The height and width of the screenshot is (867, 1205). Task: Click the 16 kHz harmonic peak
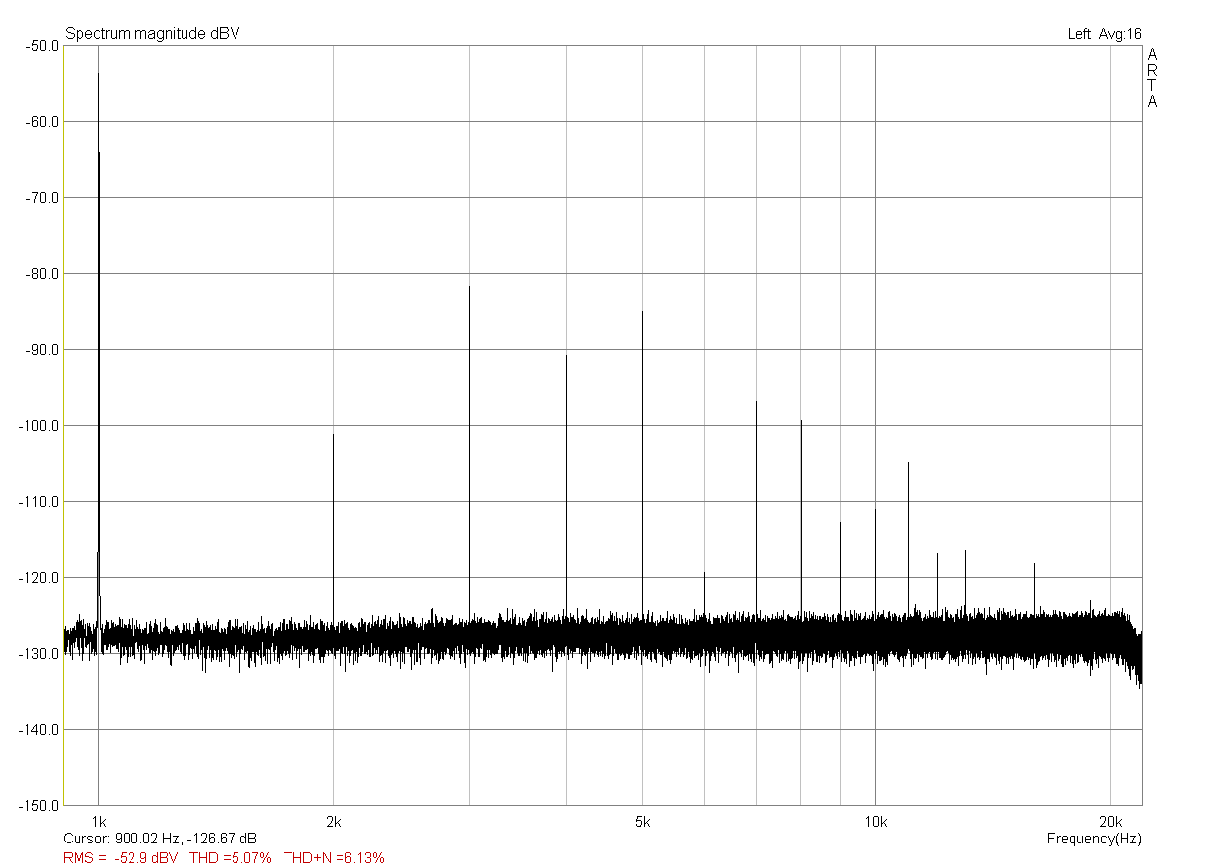click(x=1034, y=564)
